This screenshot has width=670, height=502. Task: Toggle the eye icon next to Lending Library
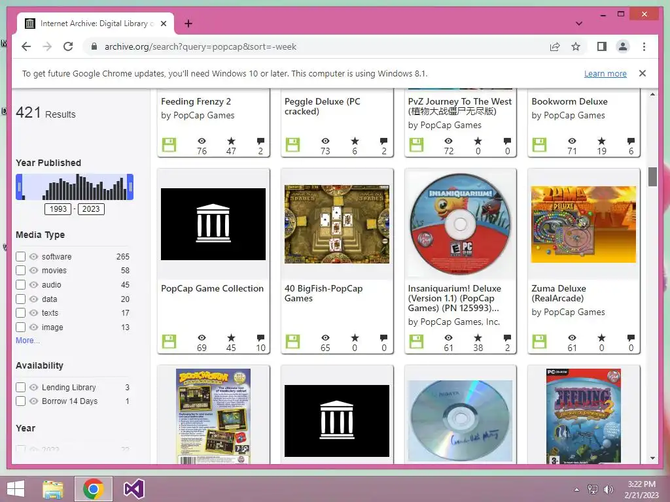[34, 387]
